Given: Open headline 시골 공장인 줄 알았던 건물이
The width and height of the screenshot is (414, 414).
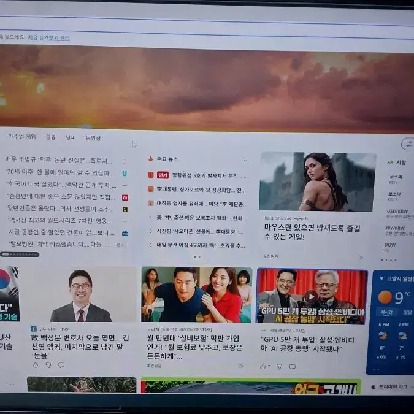Looking at the screenshot, I should [x=61, y=232].
